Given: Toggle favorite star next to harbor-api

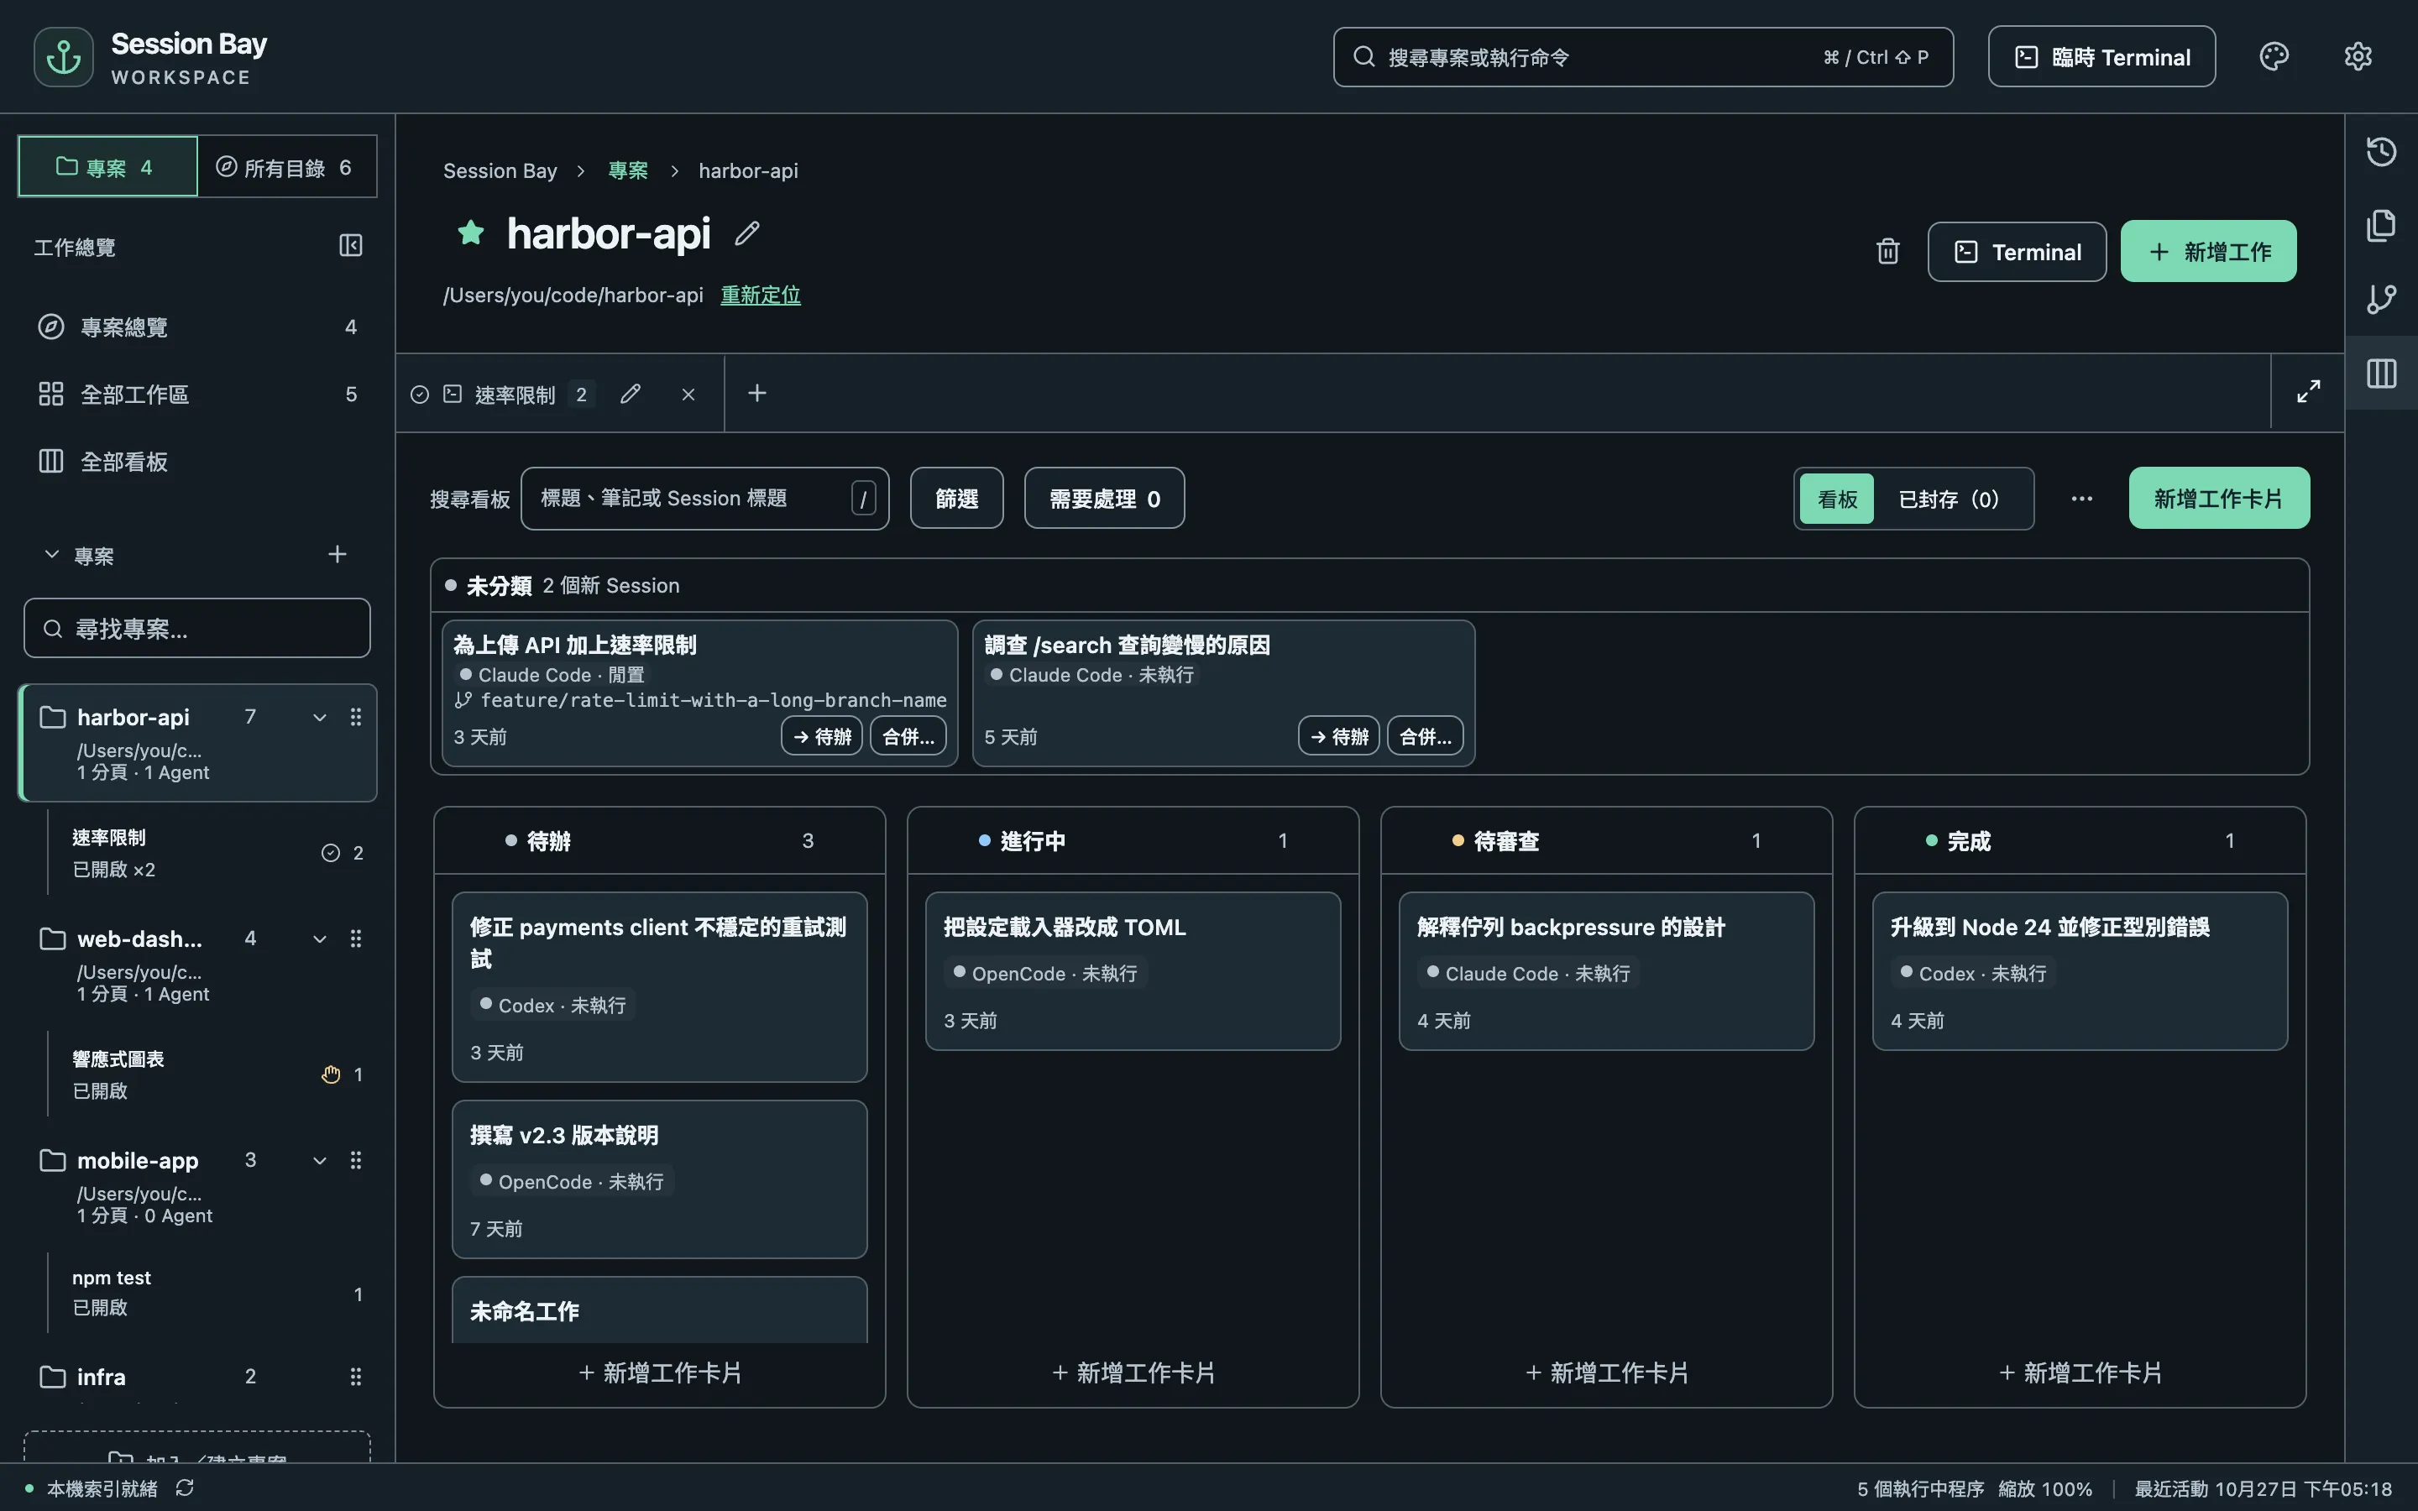Looking at the screenshot, I should 471,233.
